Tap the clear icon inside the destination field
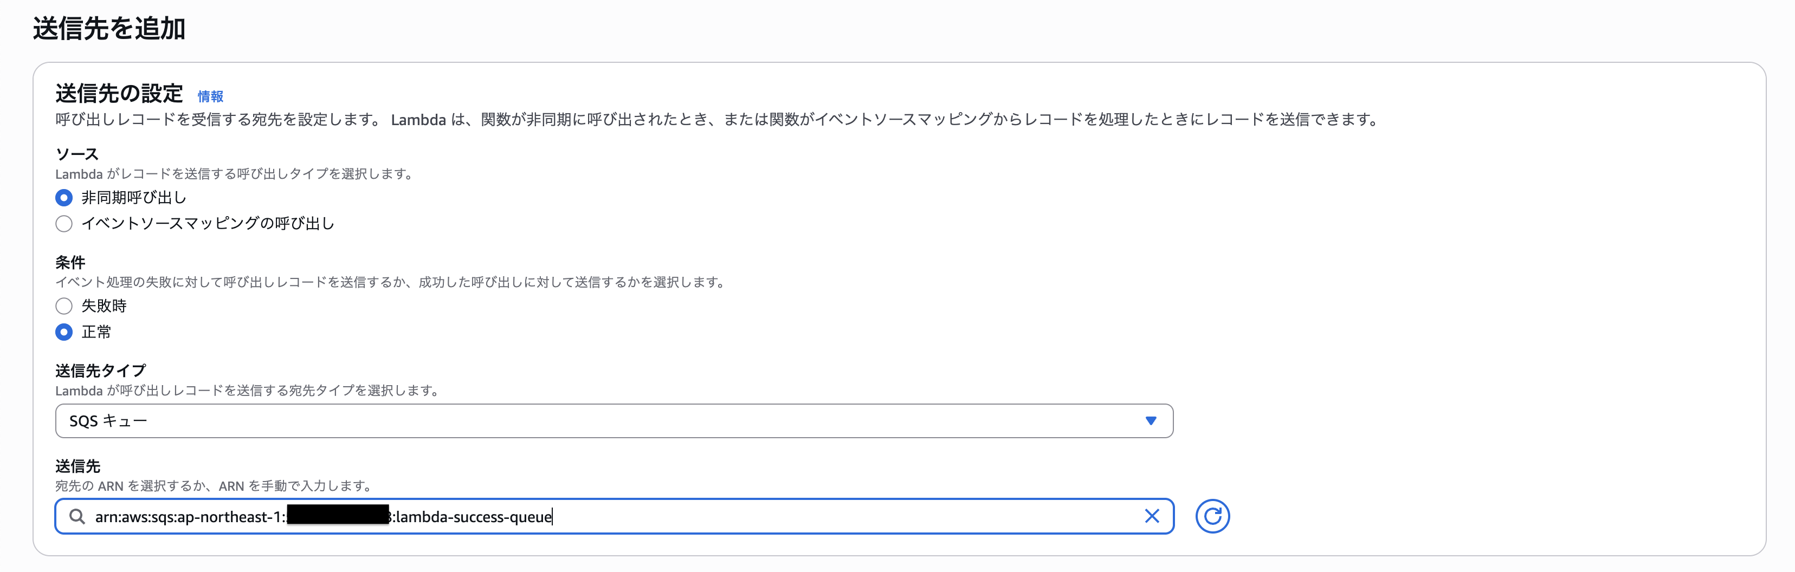This screenshot has width=1795, height=572. click(x=1151, y=516)
